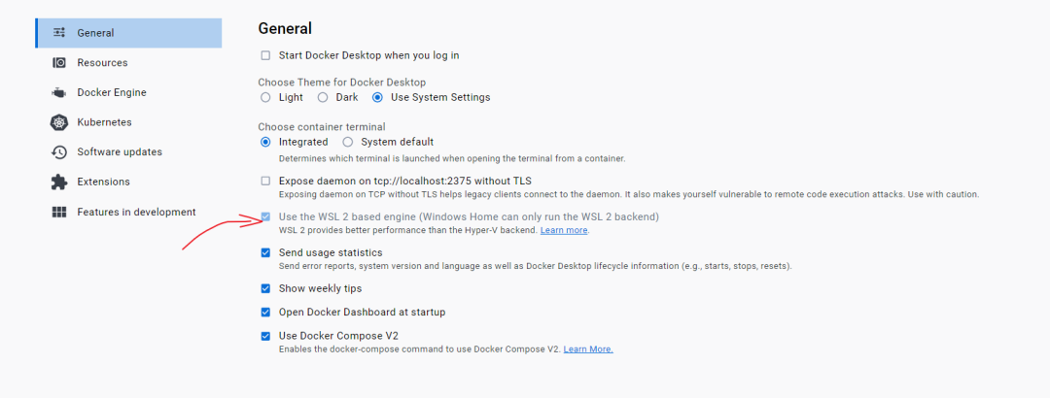Open the WSL 2 Learn more link
Viewport: 1050px width, 398px height.
click(x=564, y=230)
